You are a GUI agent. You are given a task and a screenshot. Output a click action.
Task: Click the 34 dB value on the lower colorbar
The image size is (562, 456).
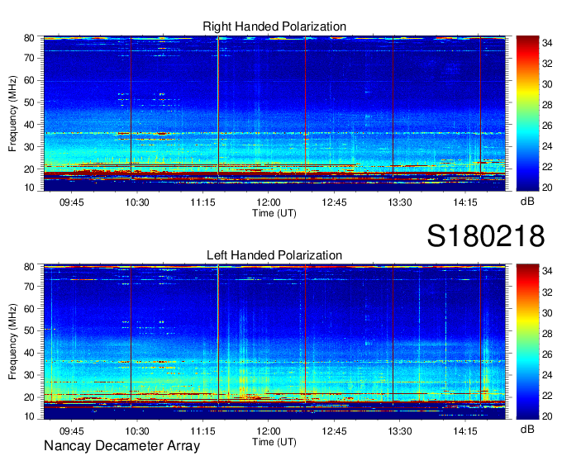pyautogui.click(x=547, y=272)
